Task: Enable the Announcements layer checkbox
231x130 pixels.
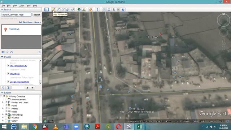Action: point(6,99)
